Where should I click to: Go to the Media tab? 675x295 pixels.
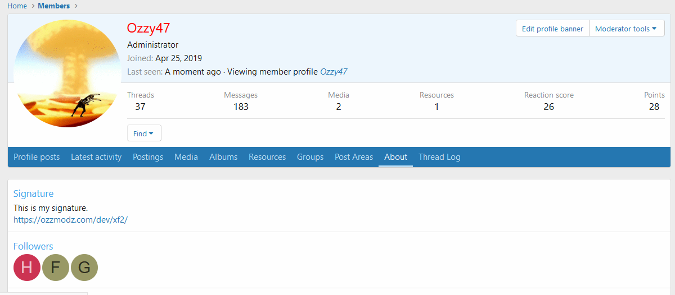186,157
